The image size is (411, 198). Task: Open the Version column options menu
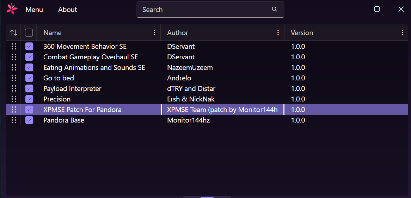402,33
